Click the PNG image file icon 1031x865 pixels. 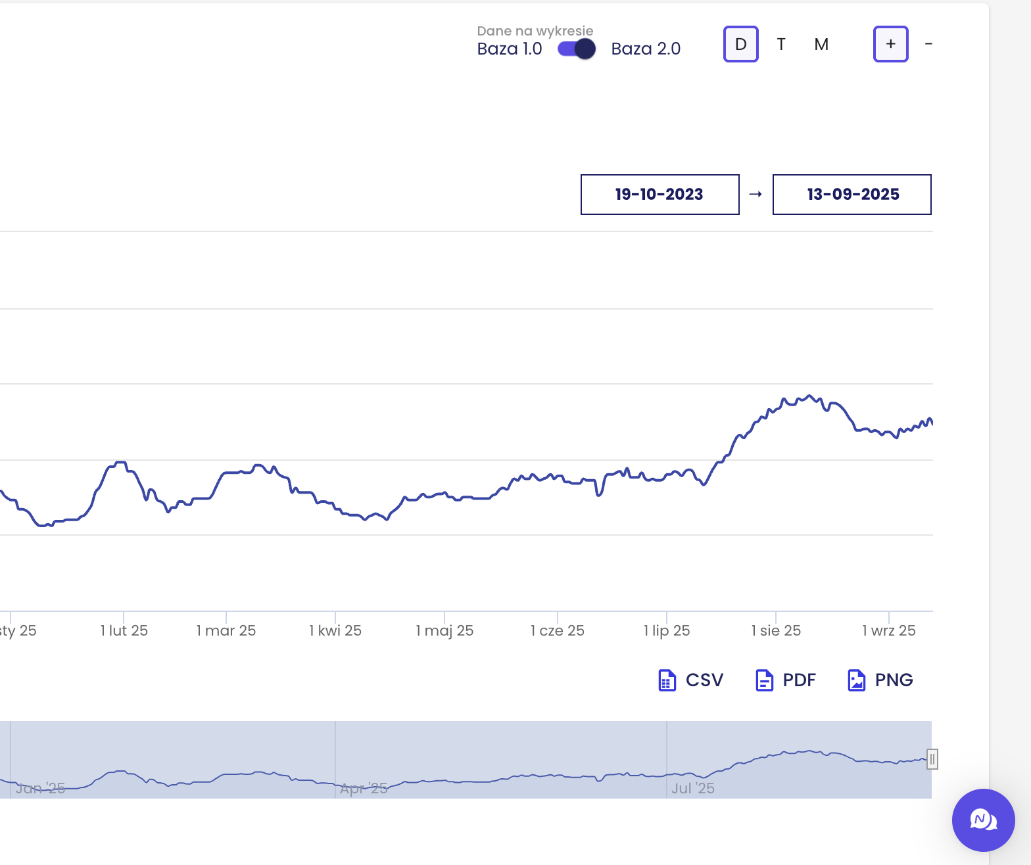point(856,680)
